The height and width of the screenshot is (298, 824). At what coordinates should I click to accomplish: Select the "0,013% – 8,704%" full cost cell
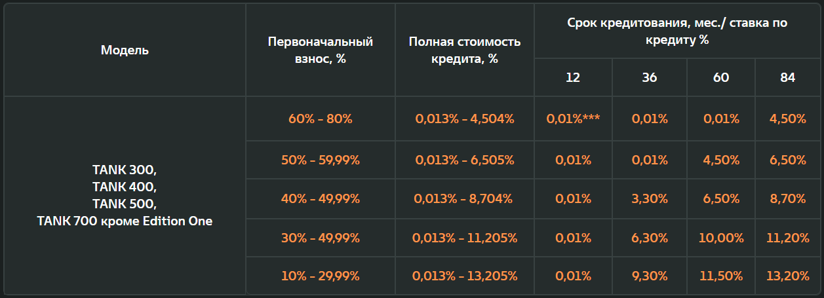[465, 199]
